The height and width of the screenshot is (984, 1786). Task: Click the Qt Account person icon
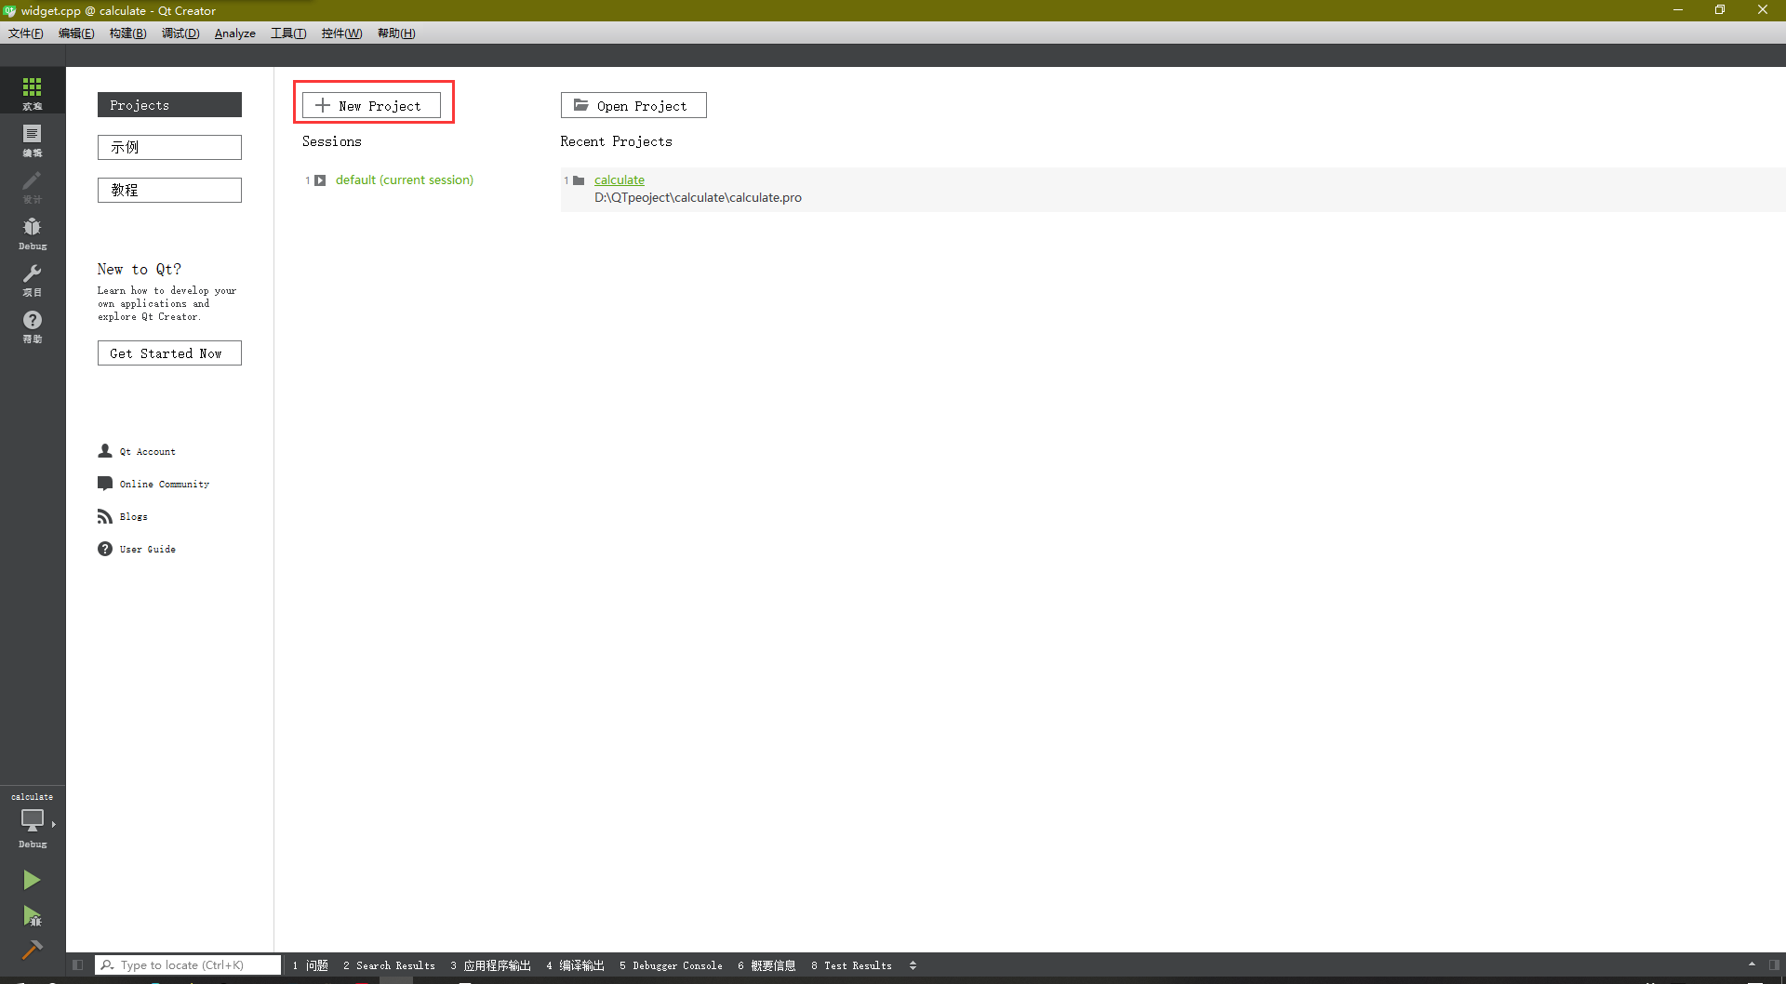pyautogui.click(x=105, y=451)
